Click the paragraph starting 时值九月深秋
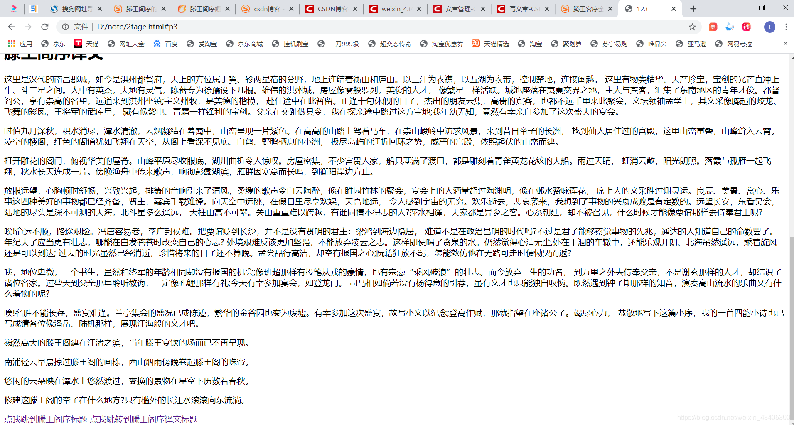This screenshot has height=425, width=794. (391, 136)
